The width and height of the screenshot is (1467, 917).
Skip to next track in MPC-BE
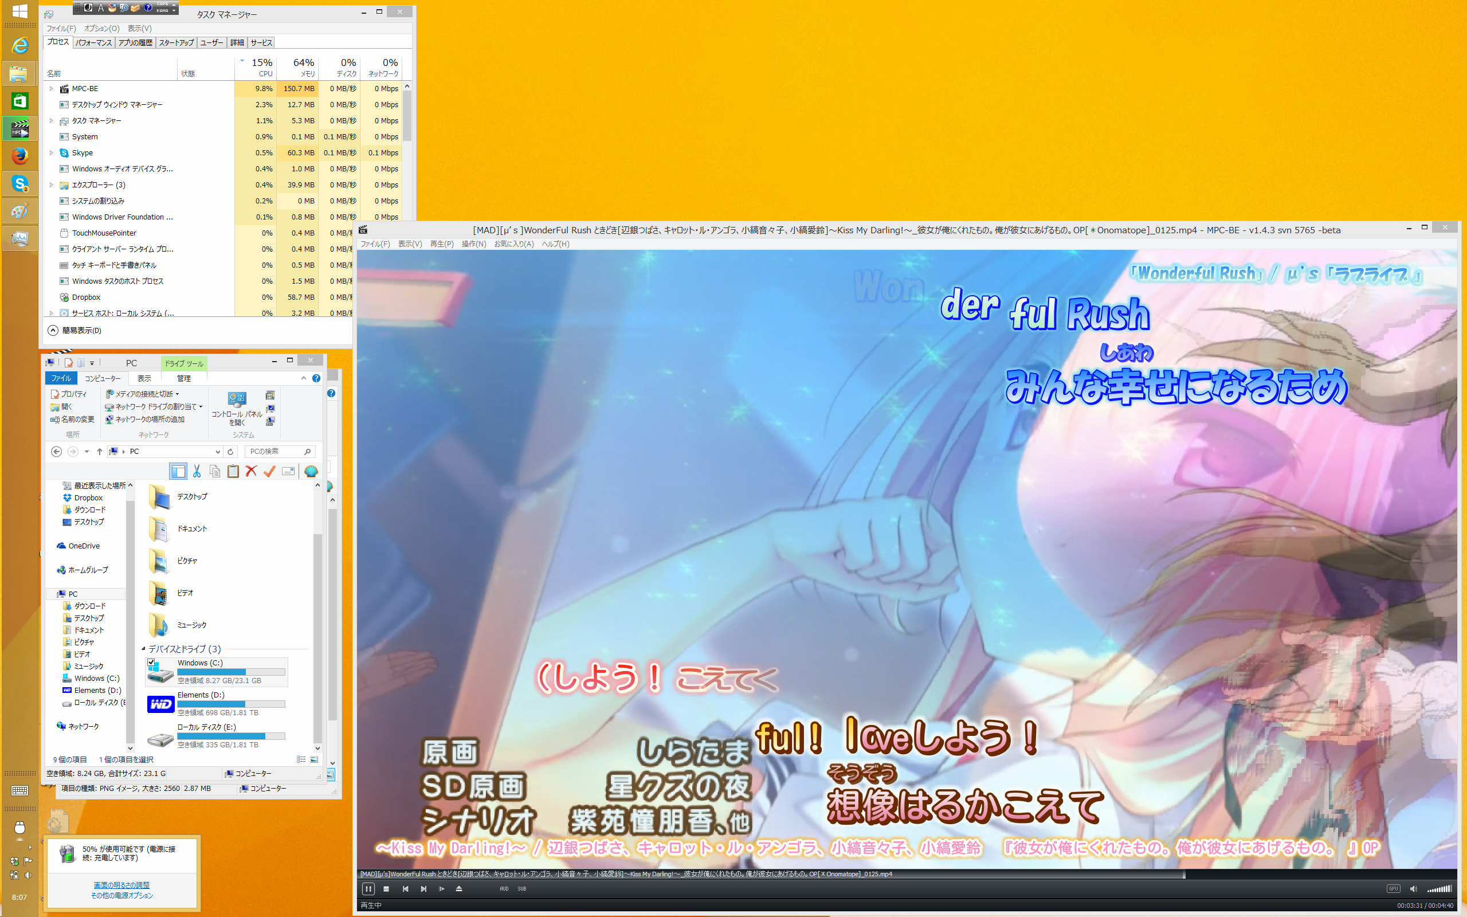coord(423,888)
